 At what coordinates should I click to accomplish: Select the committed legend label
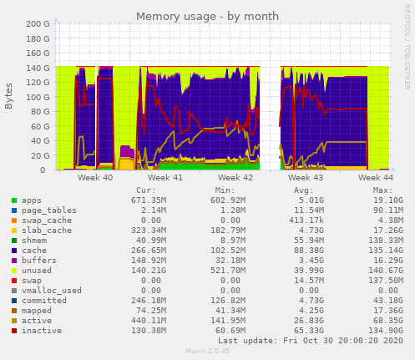pos(44,301)
